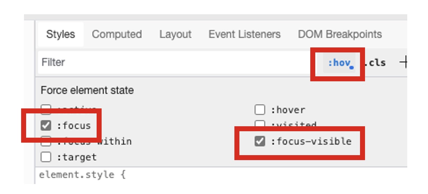
Task: Tick the :target checkbox square
Action: click(x=46, y=157)
